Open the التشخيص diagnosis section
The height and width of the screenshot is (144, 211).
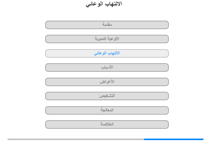107,96
